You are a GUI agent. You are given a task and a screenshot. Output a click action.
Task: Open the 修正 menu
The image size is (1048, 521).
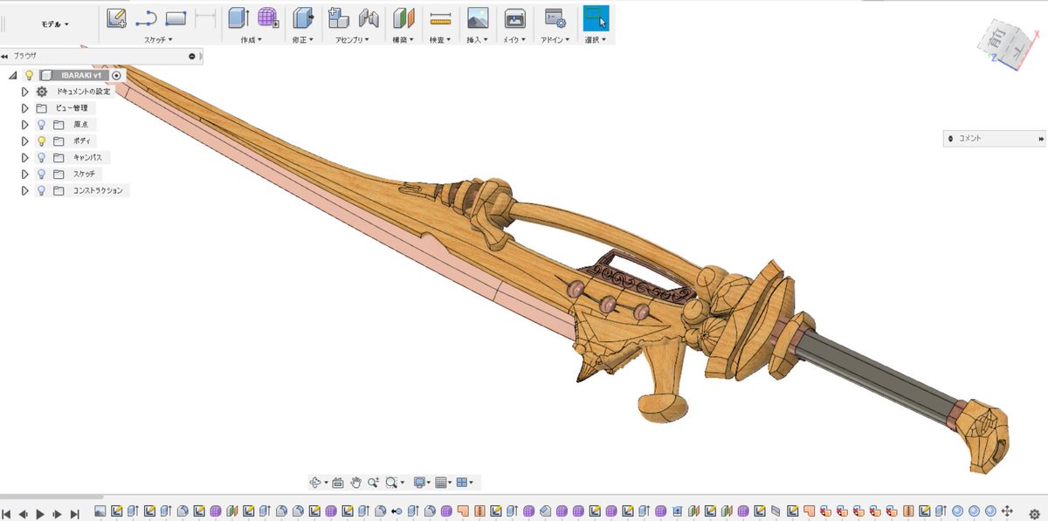coord(303,39)
